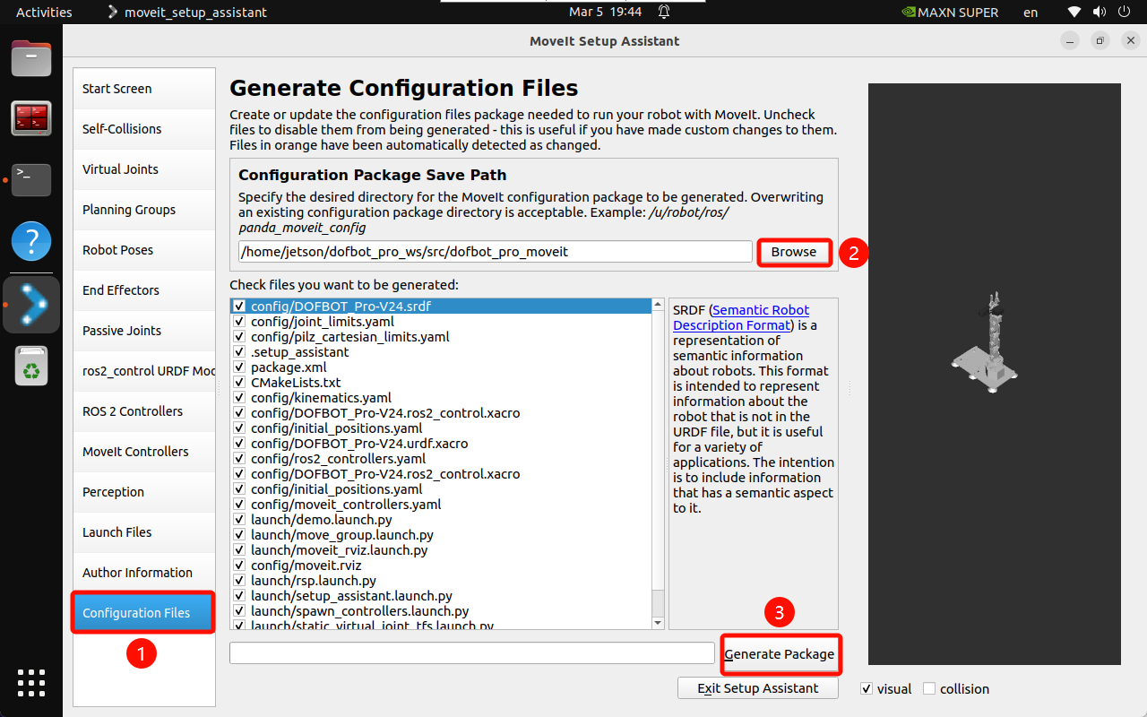This screenshot has height=717, width=1147.
Task: Open the Mar 5 19:44 clock calendar
Action: (x=606, y=13)
